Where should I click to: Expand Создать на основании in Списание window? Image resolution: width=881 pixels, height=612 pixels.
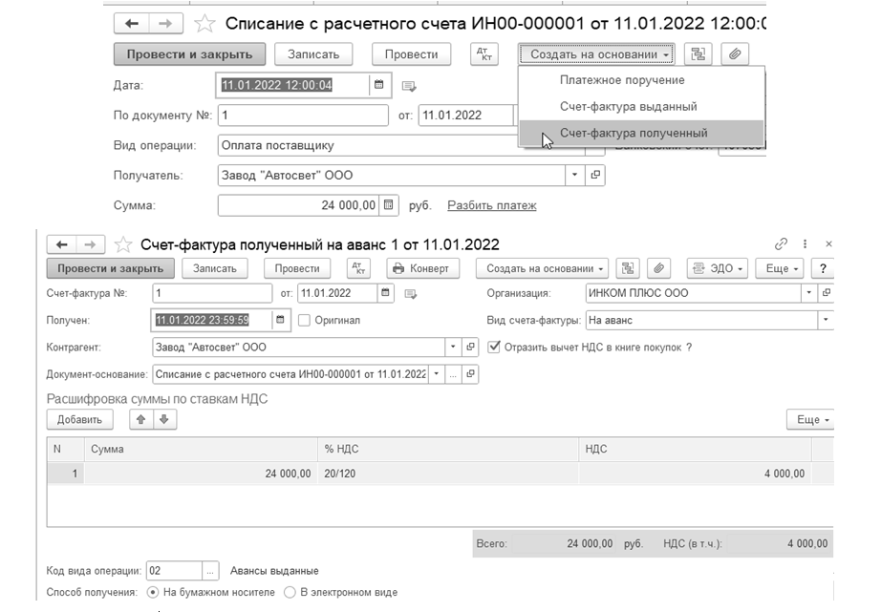coord(596,54)
